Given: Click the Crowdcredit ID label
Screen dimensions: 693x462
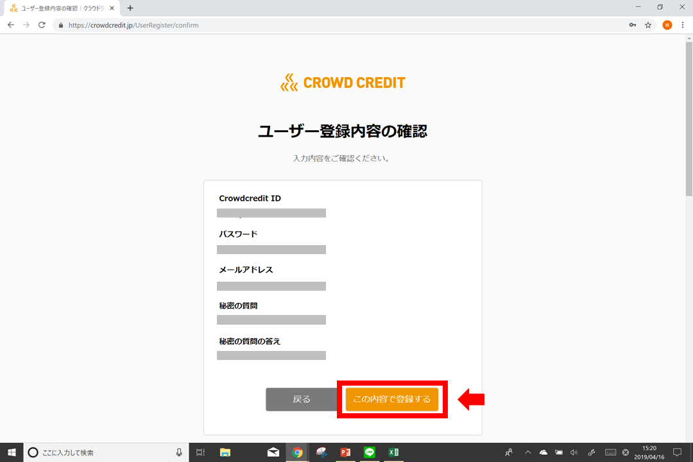Looking at the screenshot, I should point(250,198).
